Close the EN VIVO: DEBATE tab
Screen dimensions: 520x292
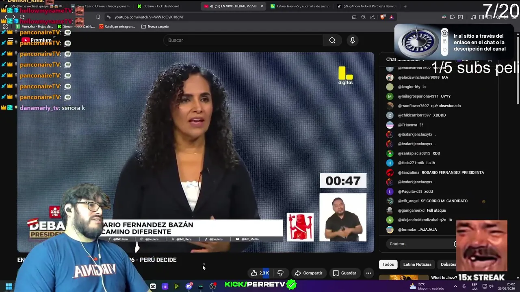click(262, 6)
